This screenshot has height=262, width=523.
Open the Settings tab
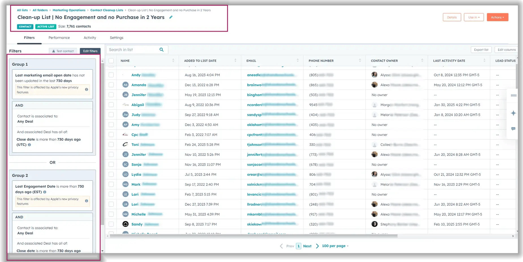(x=117, y=38)
